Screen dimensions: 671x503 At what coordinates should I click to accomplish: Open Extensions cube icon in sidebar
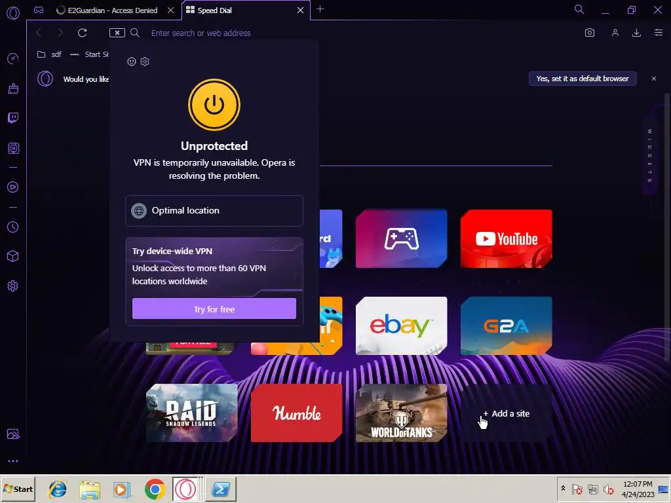13,256
